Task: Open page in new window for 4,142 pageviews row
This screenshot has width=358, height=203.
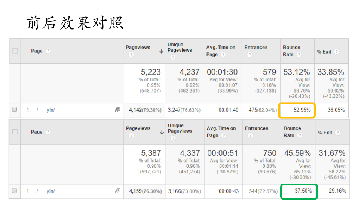Action: coord(117,110)
